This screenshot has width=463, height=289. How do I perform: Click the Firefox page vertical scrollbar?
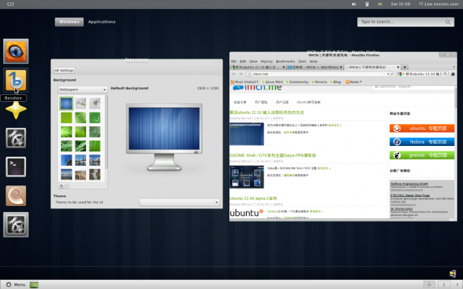coord(455,98)
